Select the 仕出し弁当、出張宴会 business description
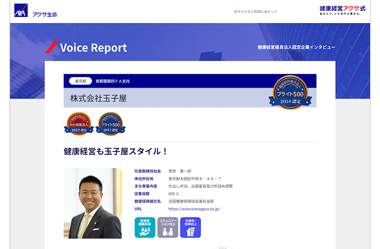The width and height of the screenshot is (380, 249). 200,186
